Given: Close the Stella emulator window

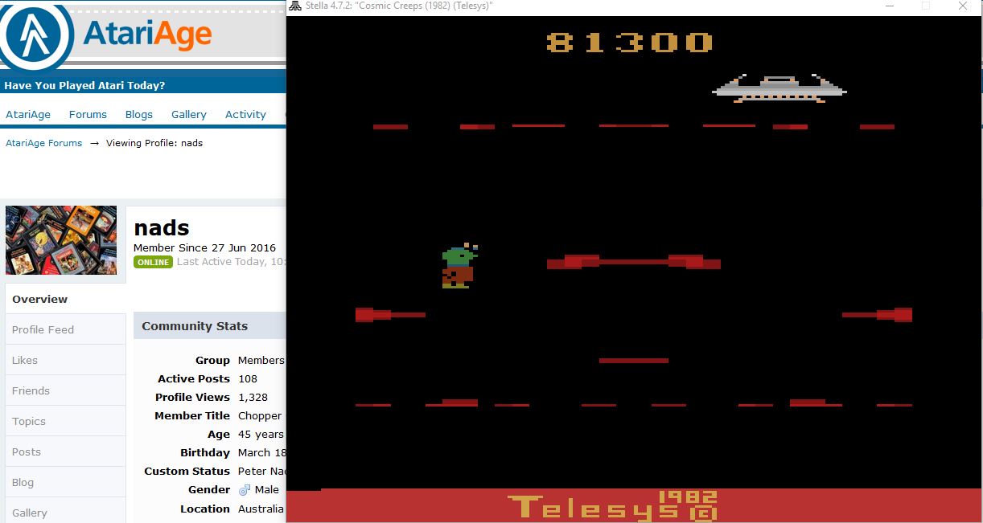Looking at the screenshot, I should pyautogui.click(x=963, y=6).
